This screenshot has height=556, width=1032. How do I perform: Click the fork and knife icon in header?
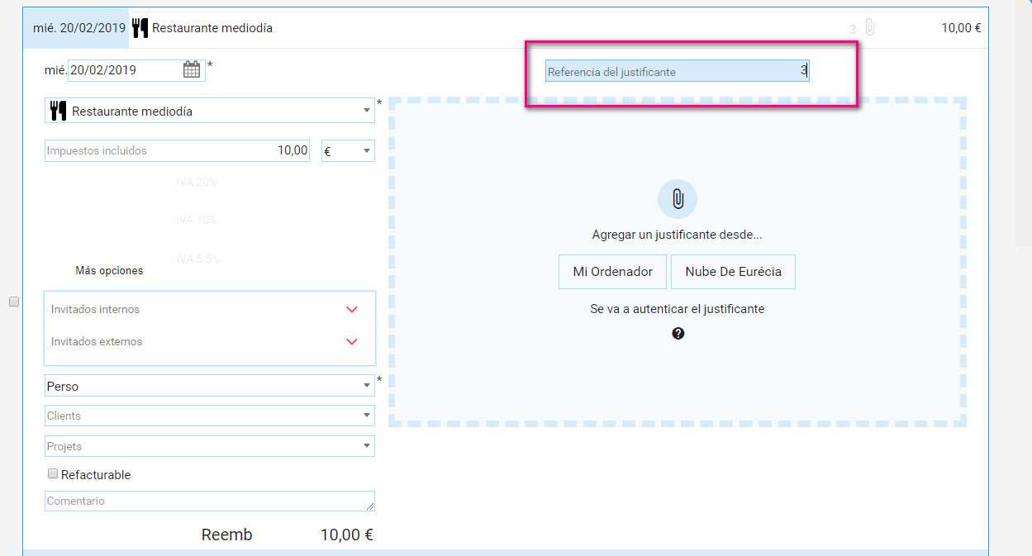(x=140, y=28)
